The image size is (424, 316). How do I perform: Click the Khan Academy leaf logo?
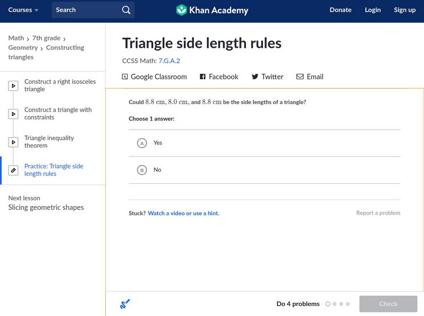(182, 10)
